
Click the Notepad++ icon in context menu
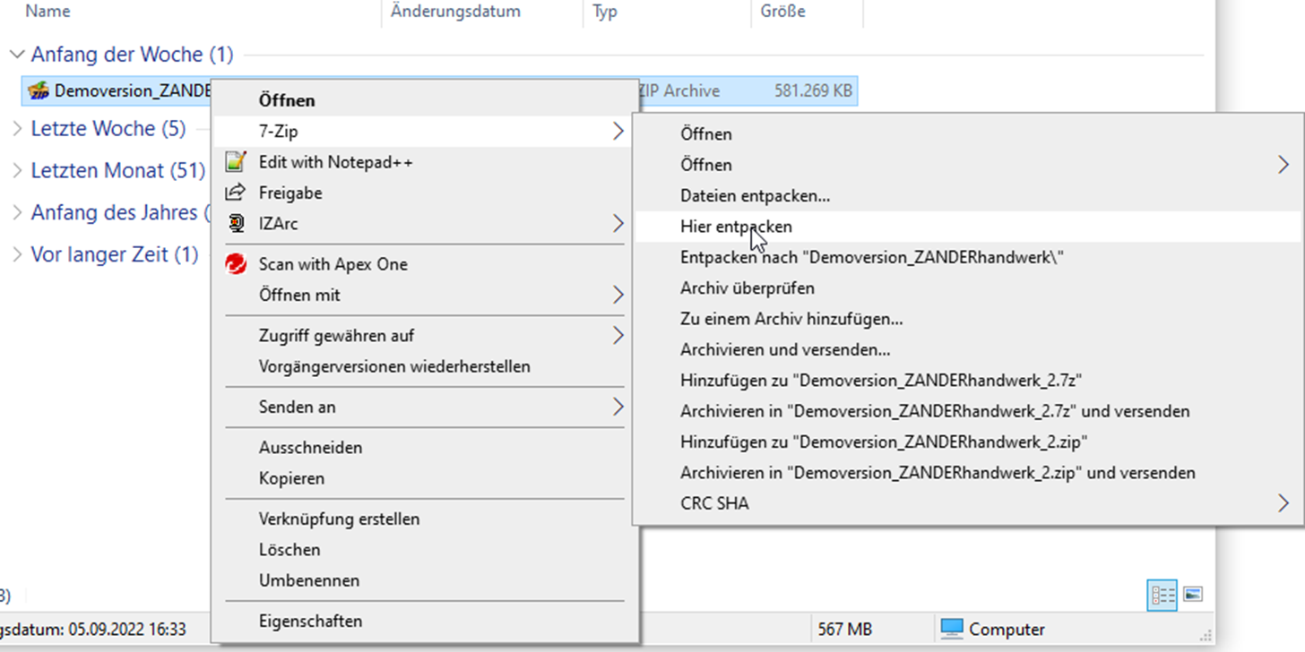(x=236, y=162)
